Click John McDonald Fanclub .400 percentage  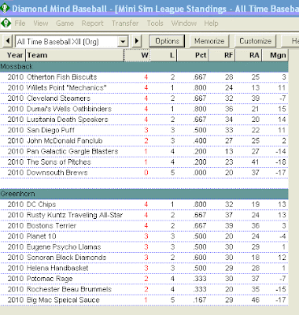click(x=200, y=141)
